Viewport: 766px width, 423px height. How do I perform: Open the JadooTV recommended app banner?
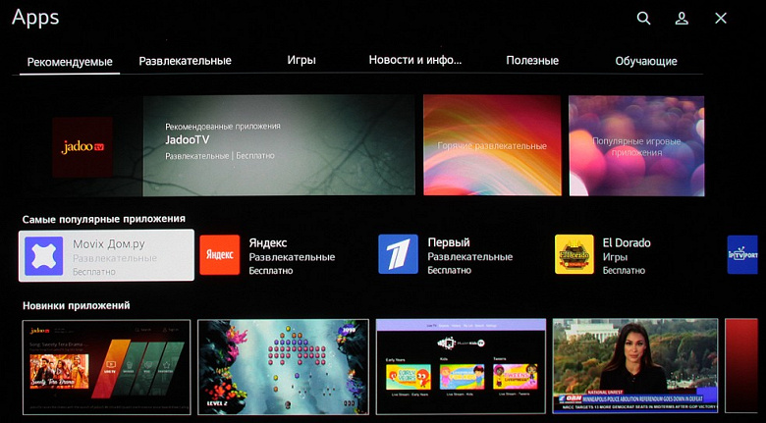pyautogui.click(x=279, y=145)
